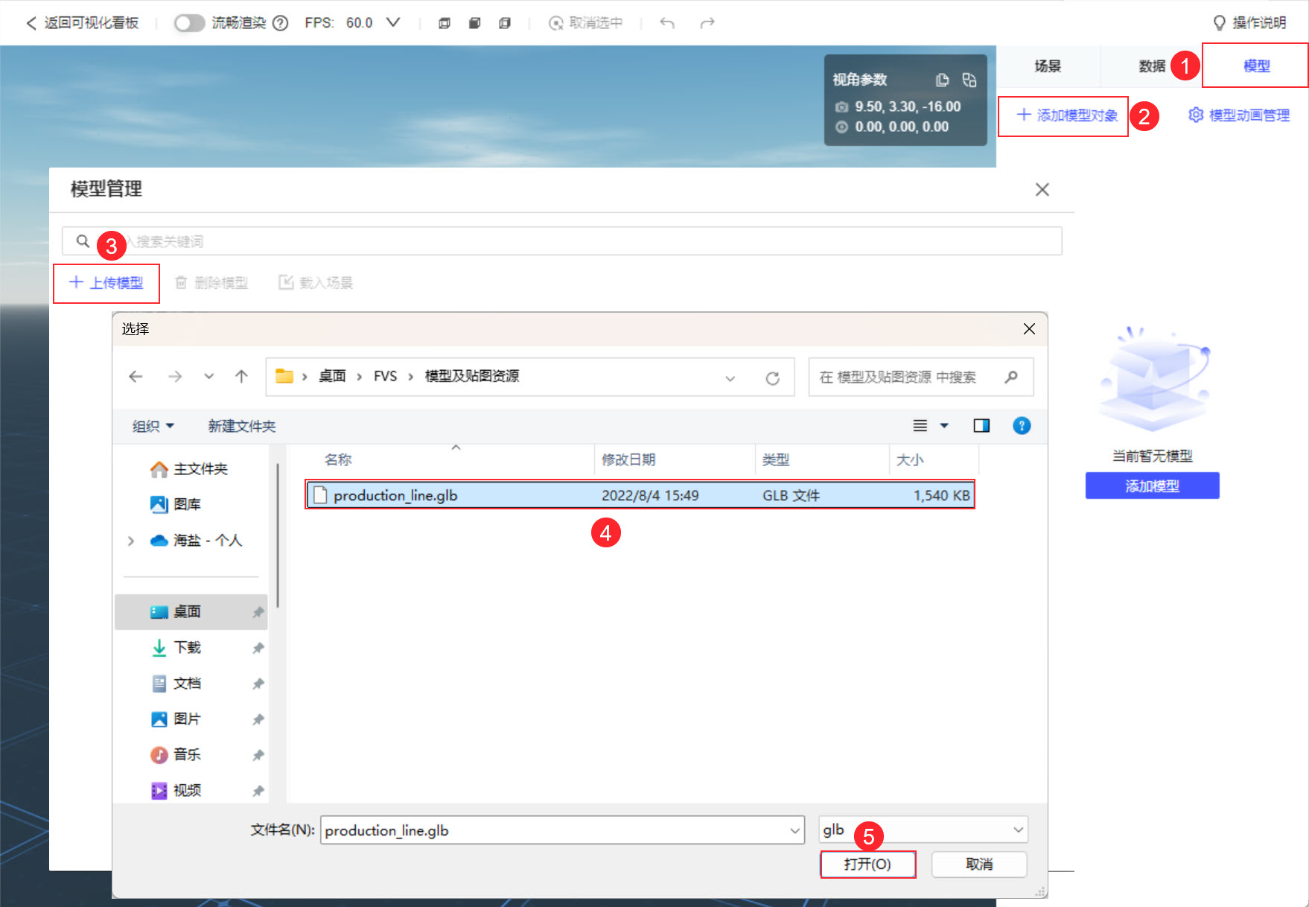Open help icon next to 流畅渲染
Screen dimensions: 1309x907
tap(281, 23)
